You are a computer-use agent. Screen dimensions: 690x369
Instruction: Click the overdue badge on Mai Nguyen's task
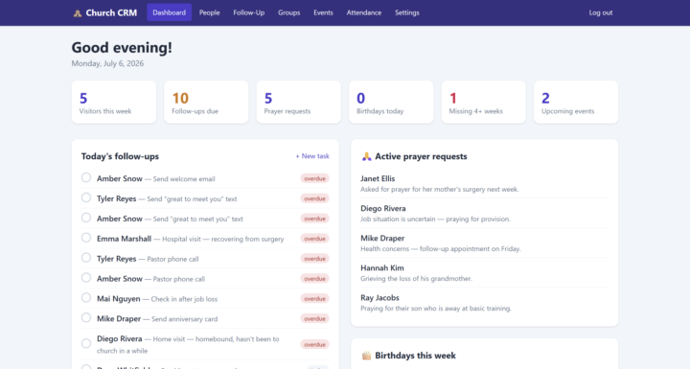pos(314,298)
